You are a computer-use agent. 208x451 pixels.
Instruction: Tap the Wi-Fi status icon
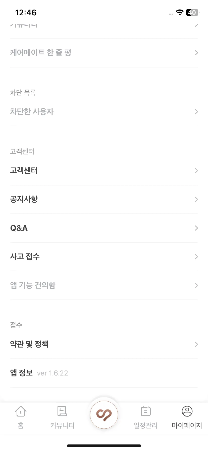180,12
